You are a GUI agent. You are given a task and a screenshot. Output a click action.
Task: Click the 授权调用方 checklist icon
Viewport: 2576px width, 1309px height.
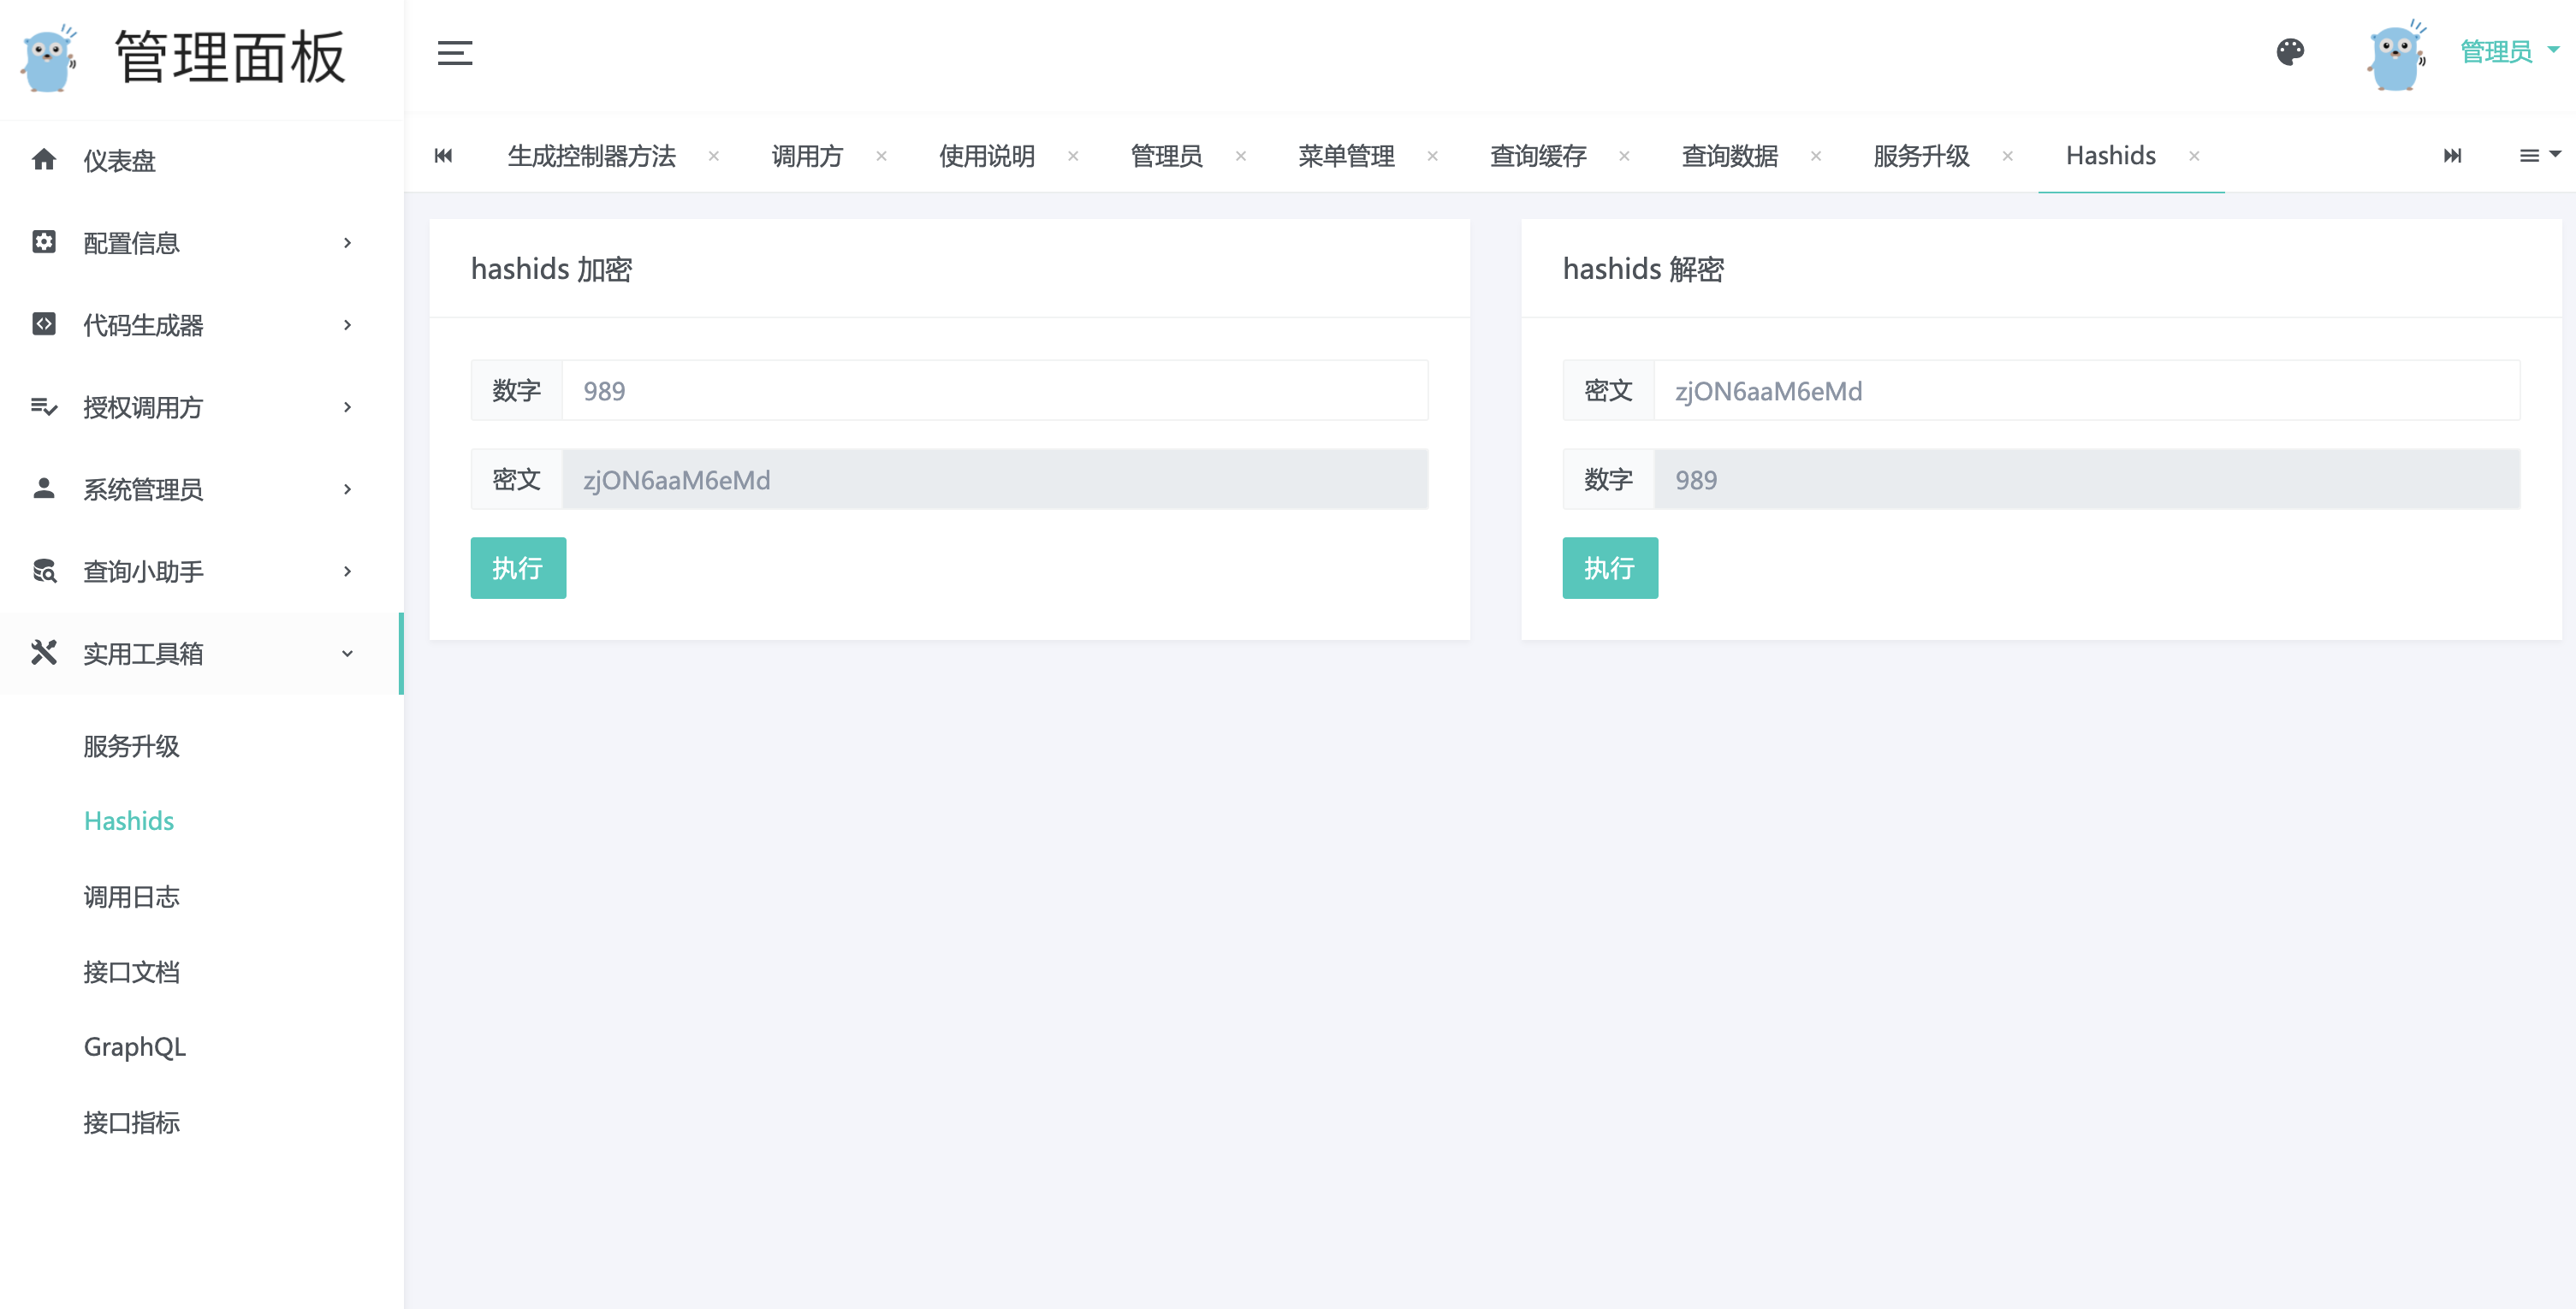[x=44, y=406]
